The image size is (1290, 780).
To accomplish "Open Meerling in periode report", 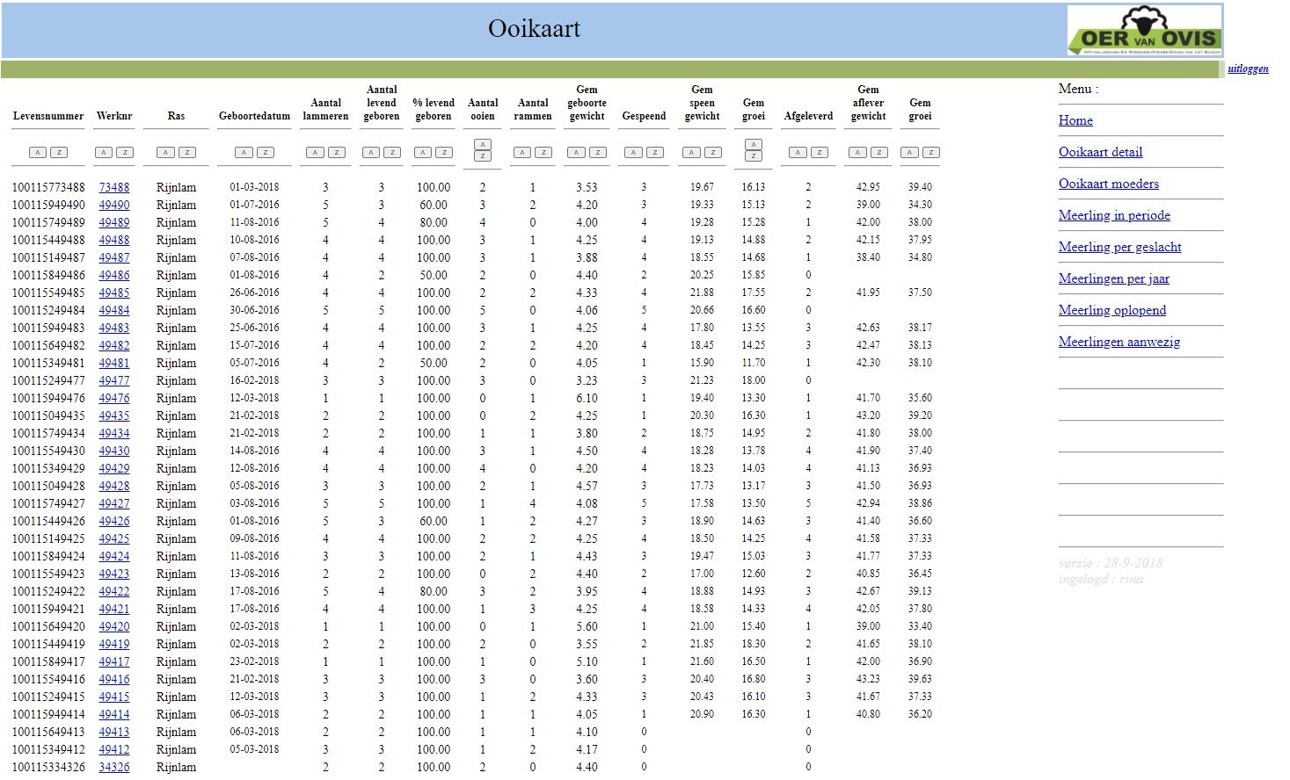I will (1114, 215).
